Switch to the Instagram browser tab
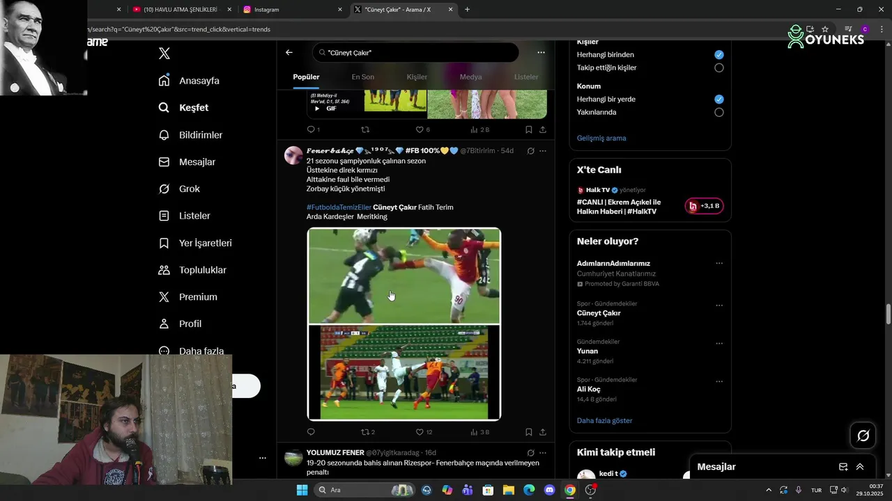The image size is (892, 501). 292,10
